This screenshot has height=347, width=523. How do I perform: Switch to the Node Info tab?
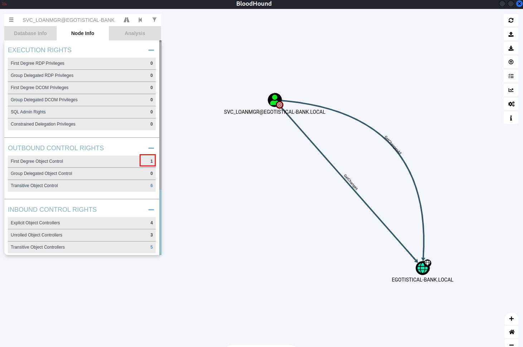[83, 33]
